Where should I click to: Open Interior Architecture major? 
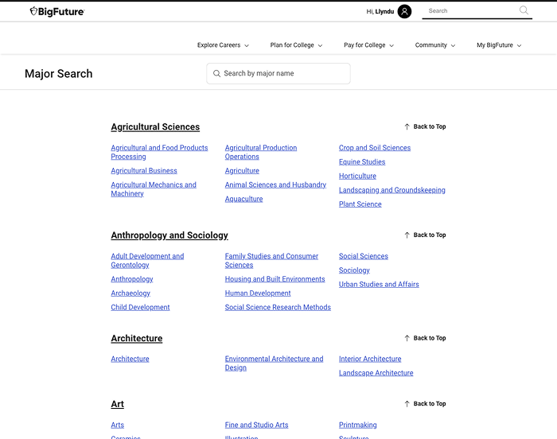370,359
